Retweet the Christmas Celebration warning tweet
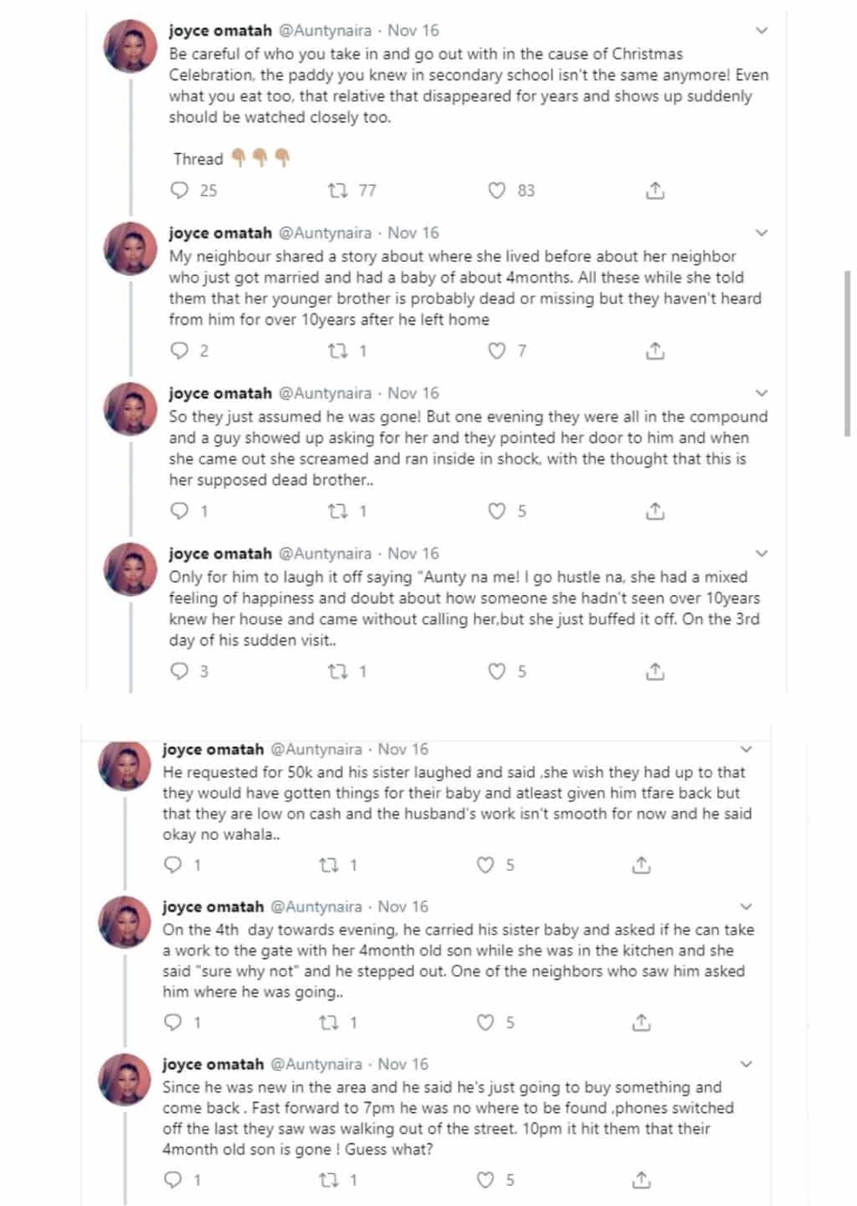This screenshot has width=857, height=1206. pyautogui.click(x=339, y=191)
